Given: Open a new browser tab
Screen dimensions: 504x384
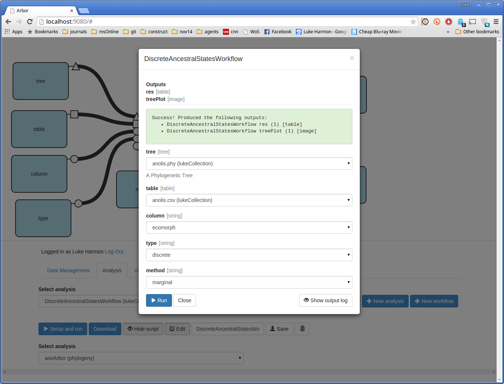Looking at the screenshot, I should tap(84, 11).
